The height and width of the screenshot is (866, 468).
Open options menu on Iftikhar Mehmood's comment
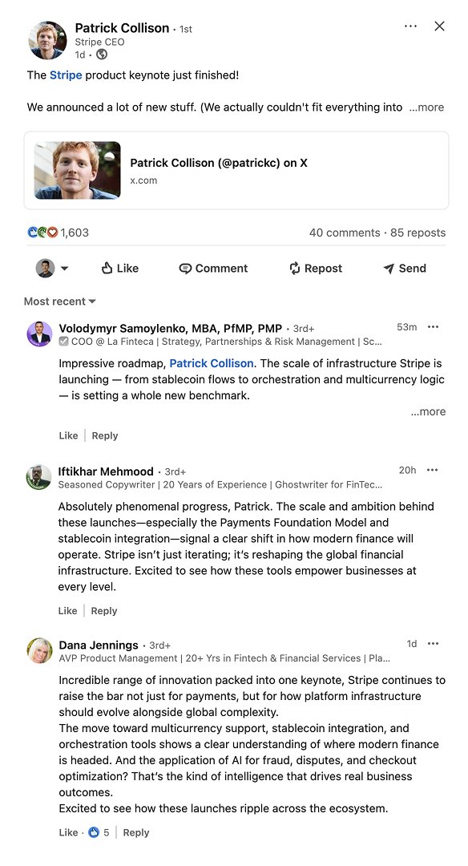tap(433, 470)
